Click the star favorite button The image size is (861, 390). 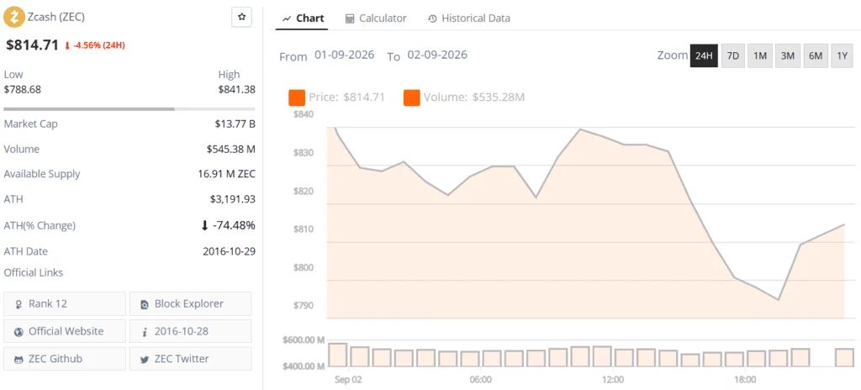coord(241,17)
